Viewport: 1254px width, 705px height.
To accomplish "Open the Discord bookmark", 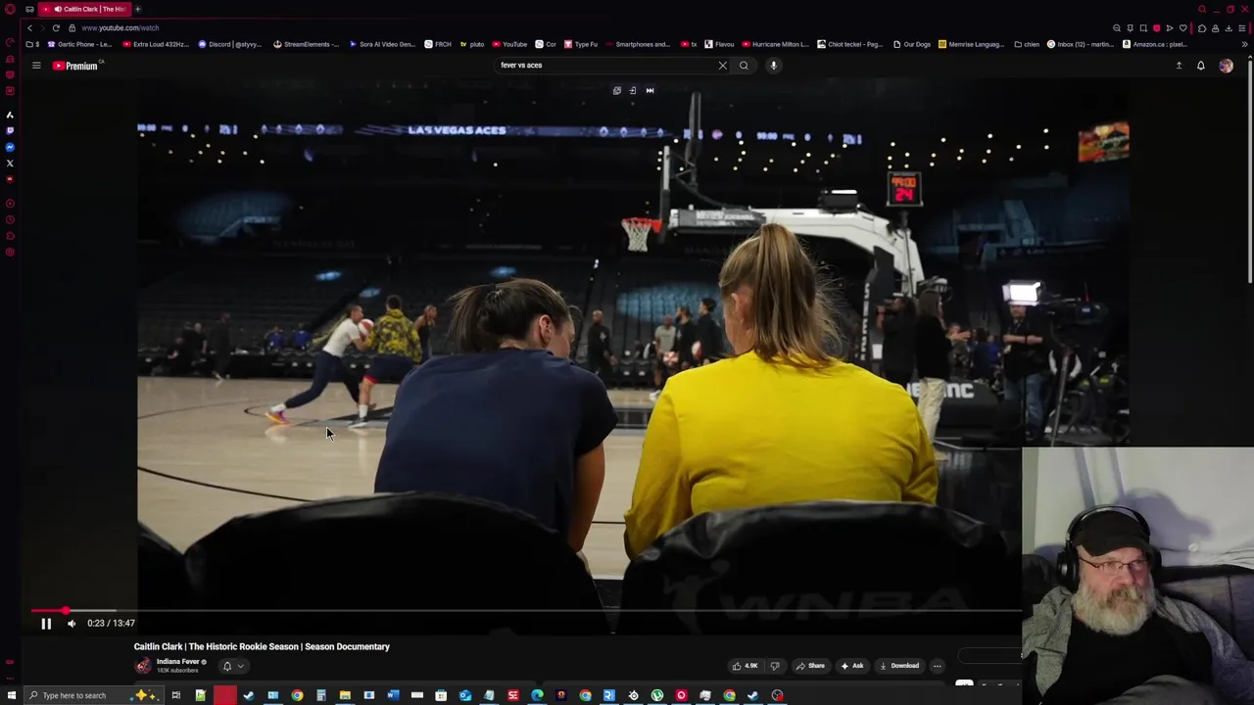I will [230, 44].
